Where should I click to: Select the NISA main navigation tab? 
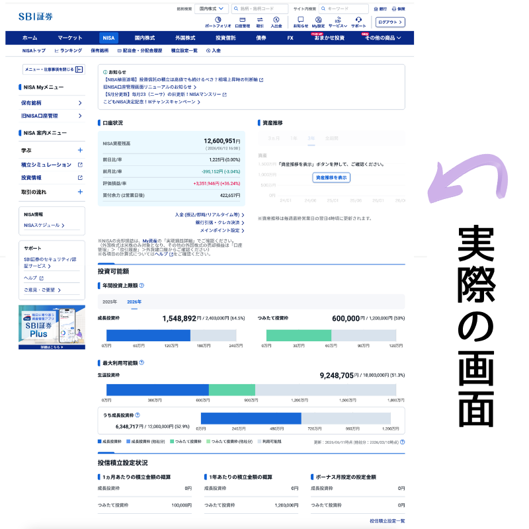point(108,38)
